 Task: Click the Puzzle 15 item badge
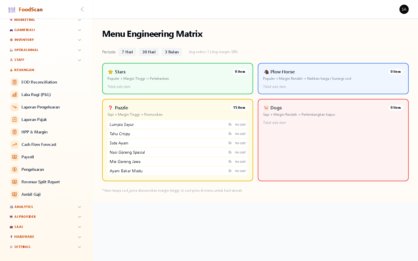[239, 108]
